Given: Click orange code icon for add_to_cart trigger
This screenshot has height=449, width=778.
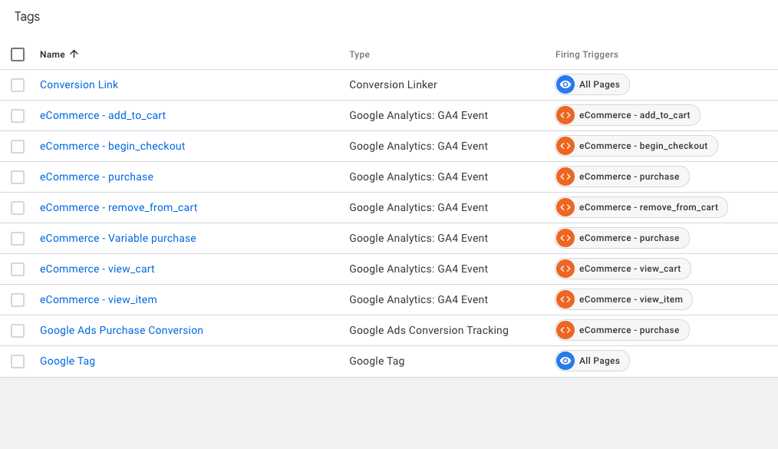Looking at the screenshot, I should pos(565,115).
